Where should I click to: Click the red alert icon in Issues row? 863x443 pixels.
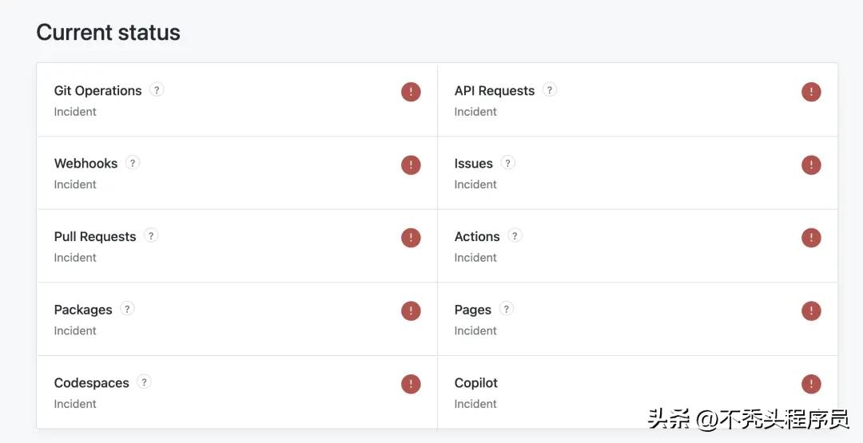pyautogui.click(x=811, y=165)
